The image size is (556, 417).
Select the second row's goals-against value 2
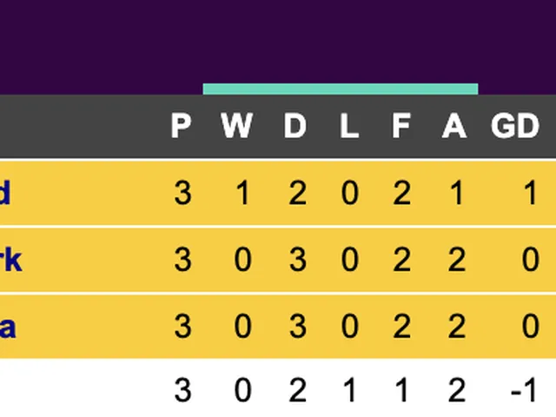[x=457, y=260]
